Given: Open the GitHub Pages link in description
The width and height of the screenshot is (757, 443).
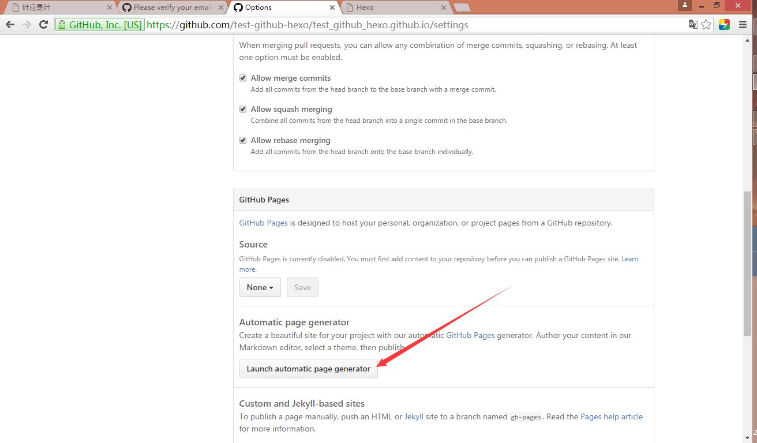Looking at the screenshot, I should tap(264, 223).
